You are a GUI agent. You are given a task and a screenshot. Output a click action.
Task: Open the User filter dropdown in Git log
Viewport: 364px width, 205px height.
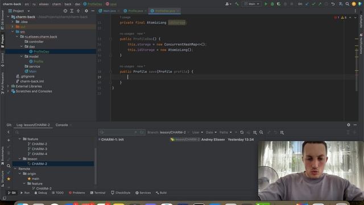[x=197, y=132]
